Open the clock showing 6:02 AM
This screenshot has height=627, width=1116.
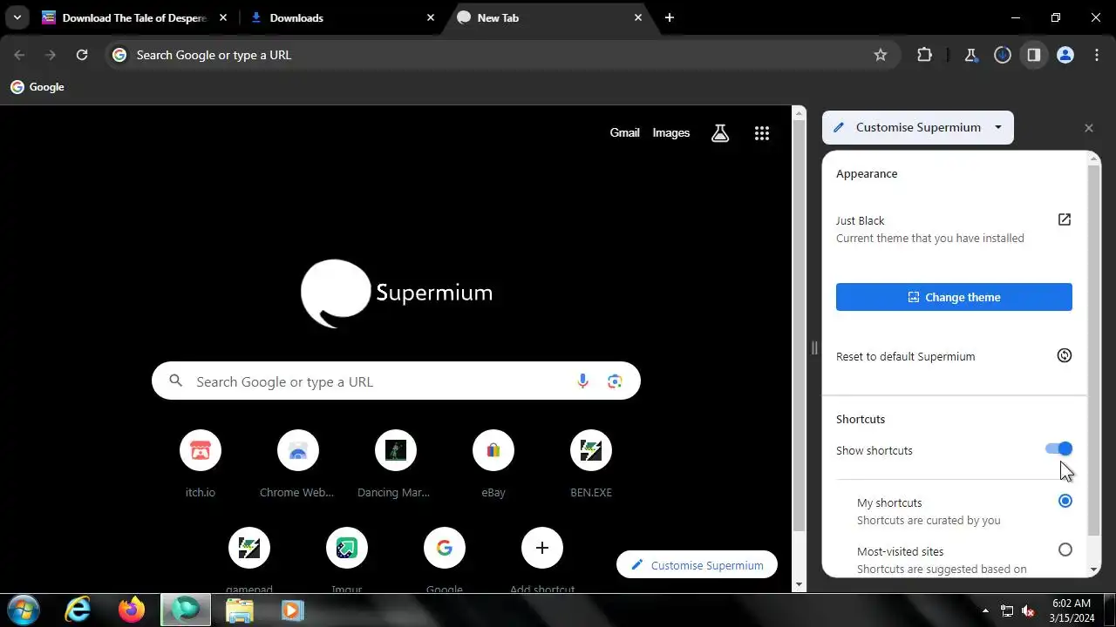tap(1071, 610)
